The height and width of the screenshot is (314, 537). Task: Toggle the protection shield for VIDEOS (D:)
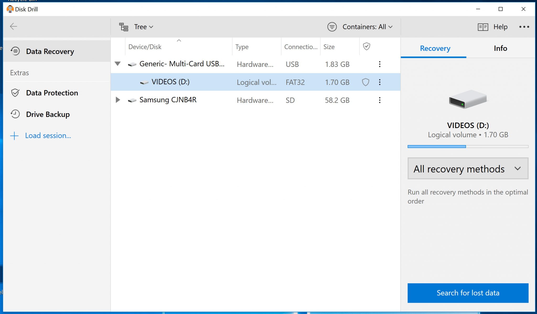point(366,82)
